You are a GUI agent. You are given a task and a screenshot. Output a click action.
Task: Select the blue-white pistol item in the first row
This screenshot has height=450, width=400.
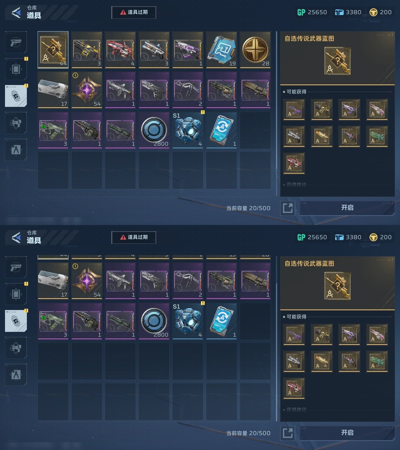coord(154,50)
